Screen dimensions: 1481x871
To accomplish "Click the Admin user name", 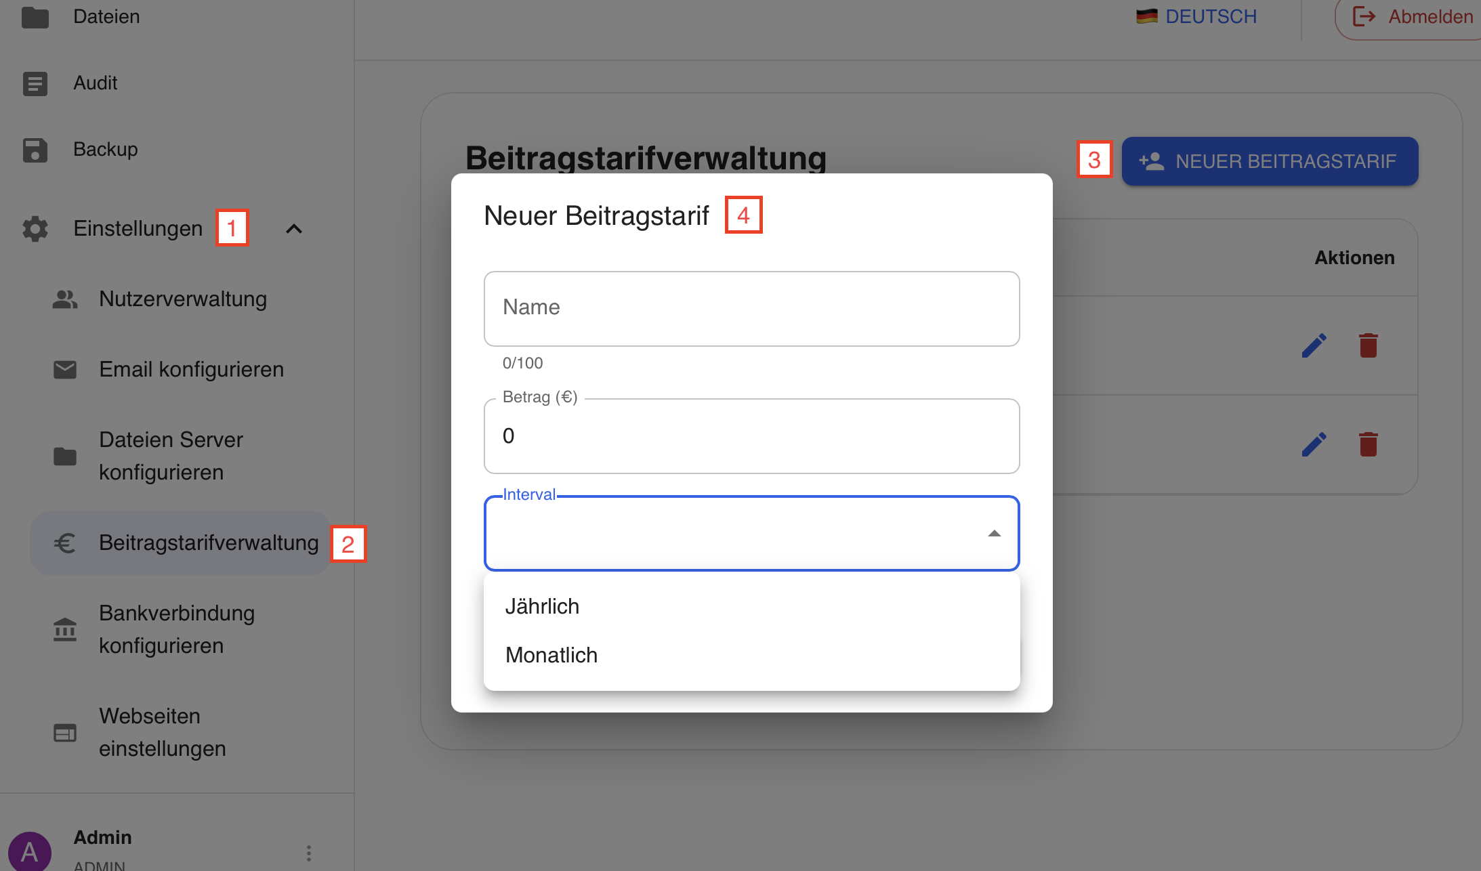I will click(103, 838).
